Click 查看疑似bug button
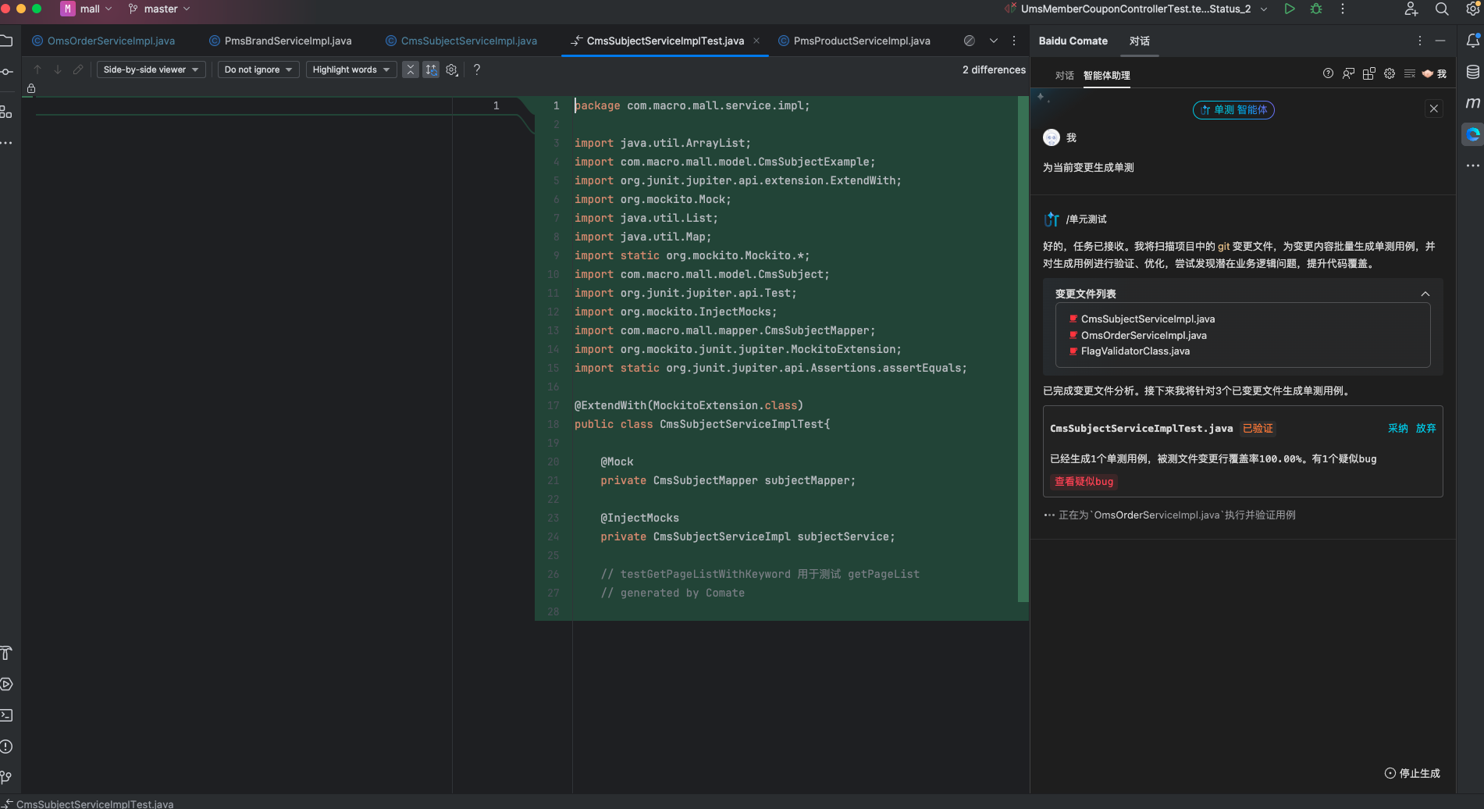This screenshot has height=809, width=1484. tap(1084, 482)
